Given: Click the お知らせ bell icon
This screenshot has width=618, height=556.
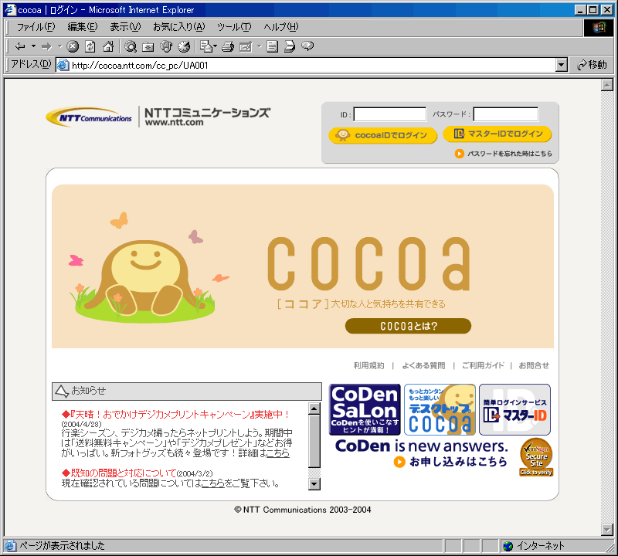Looking at the screenshot, I should pos(62,391).
